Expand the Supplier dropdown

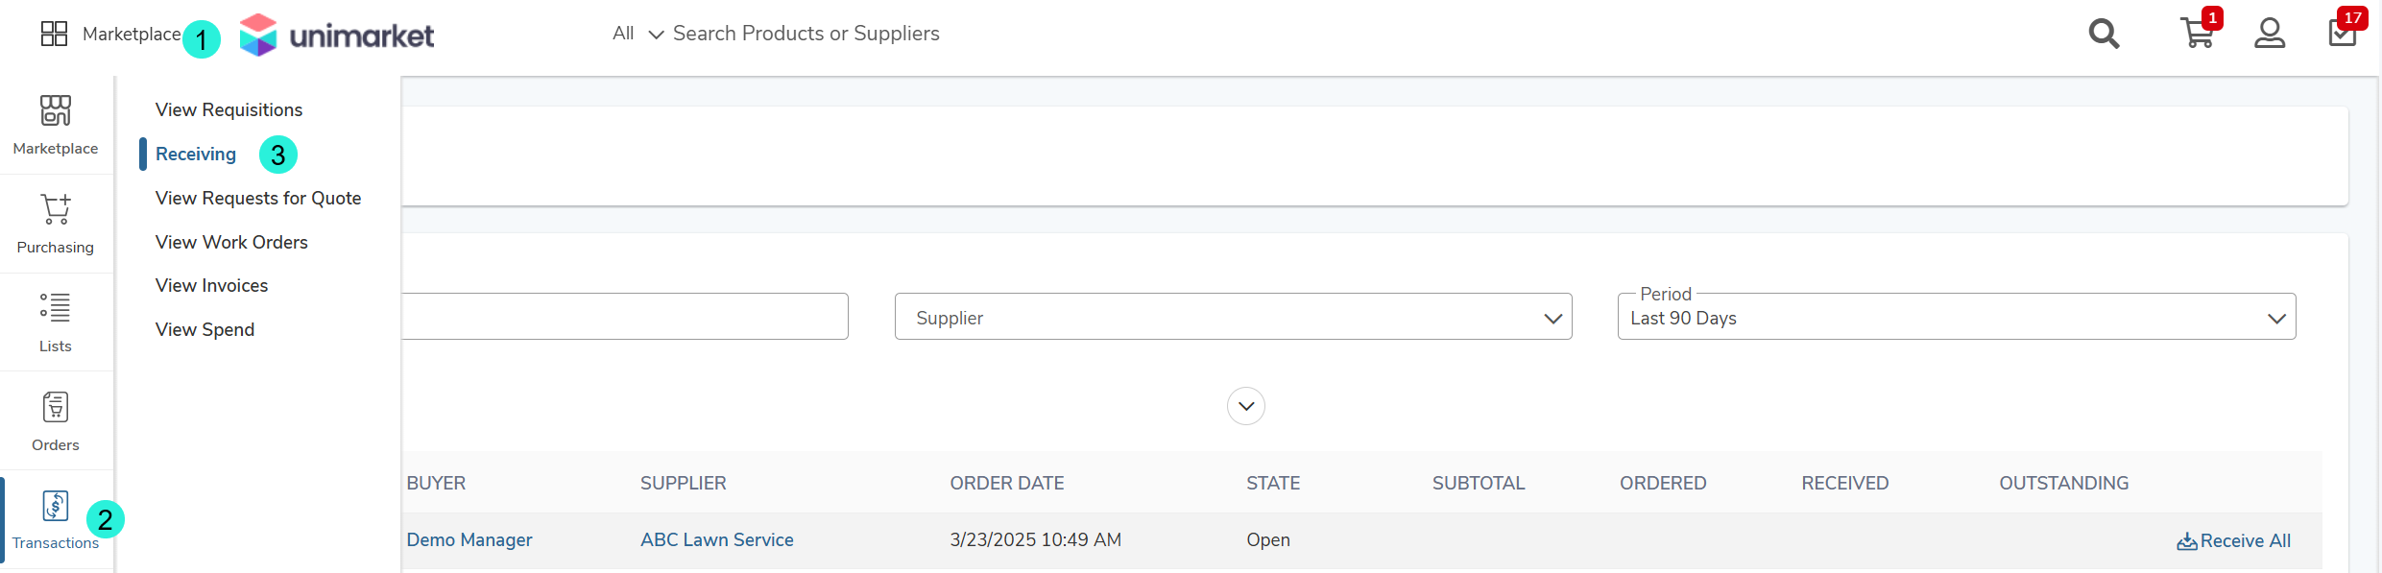tap(1233, 317)
